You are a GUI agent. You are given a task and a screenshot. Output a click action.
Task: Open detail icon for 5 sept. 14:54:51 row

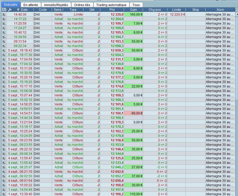[x=4, y=113]
